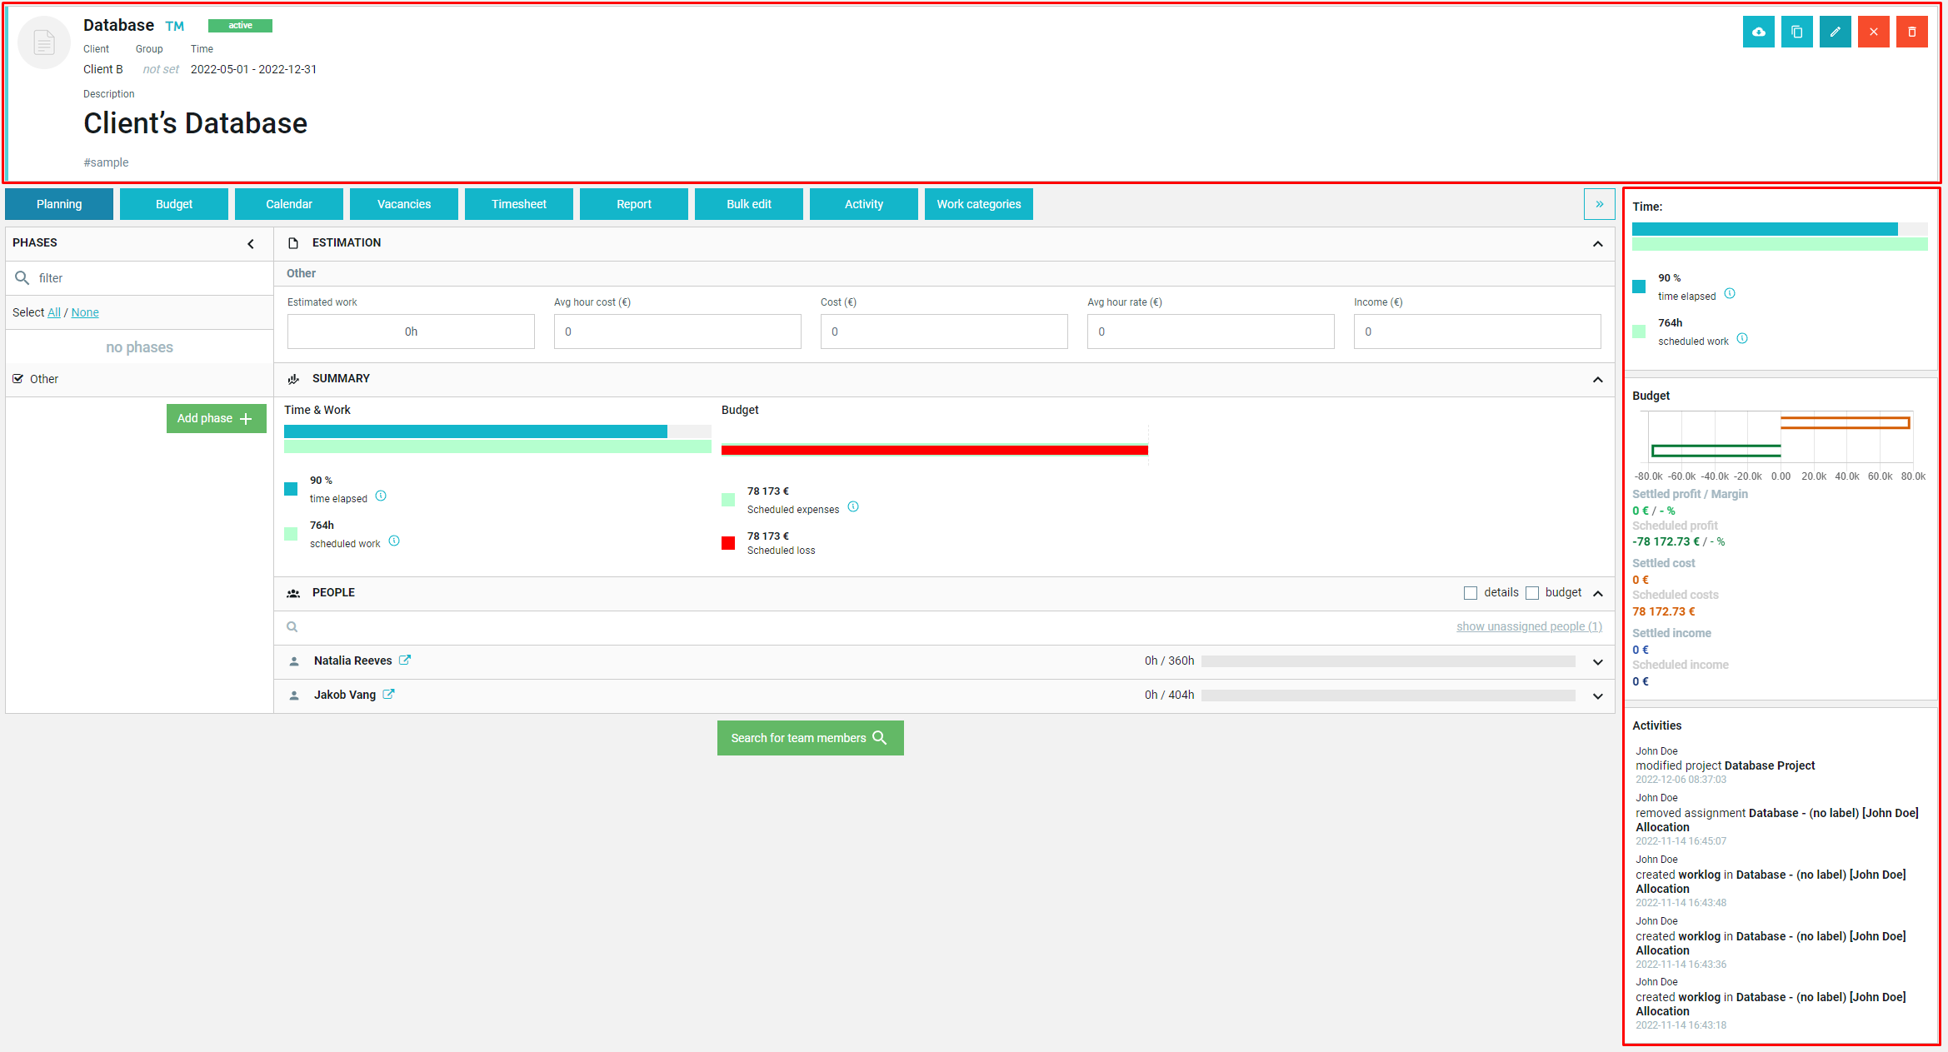Click the copy project icon button
The width and height of the screenshot is (1948, 1052).
pyautogui.click(x=1796, y=32)
